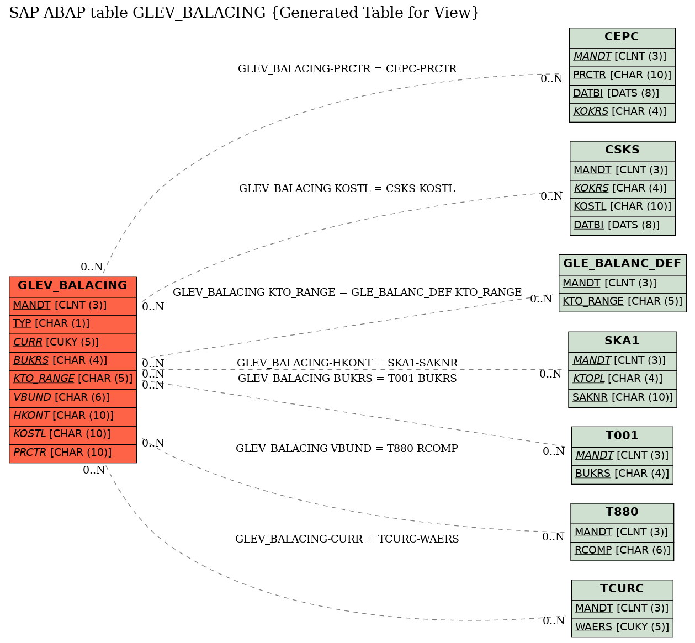
Task: Select GLE_BALANC_DEF KTO_RANGE [CHAR (5)] field
Action: click(x=623, y=302)
